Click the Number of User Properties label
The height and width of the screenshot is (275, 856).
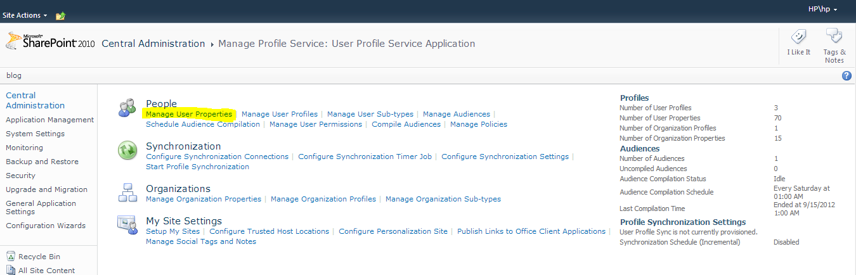[660, 118]
